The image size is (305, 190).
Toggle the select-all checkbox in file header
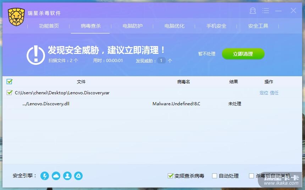pos(9,82)
